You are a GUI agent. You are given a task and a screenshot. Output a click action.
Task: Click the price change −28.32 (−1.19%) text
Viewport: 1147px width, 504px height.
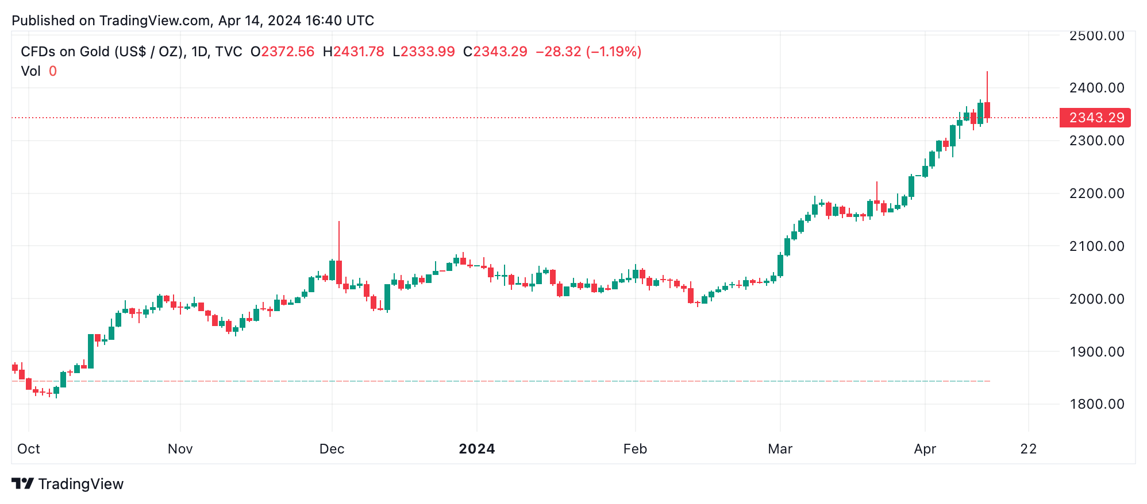point(588,52)
